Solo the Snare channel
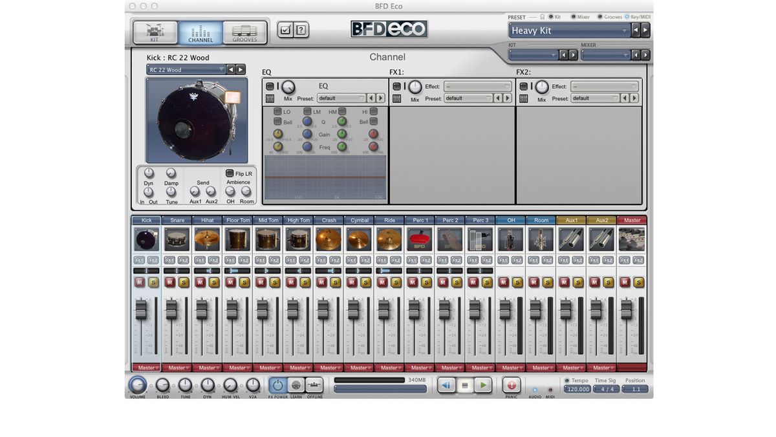Viewport: 776px width, 437px height. (184, 282)
